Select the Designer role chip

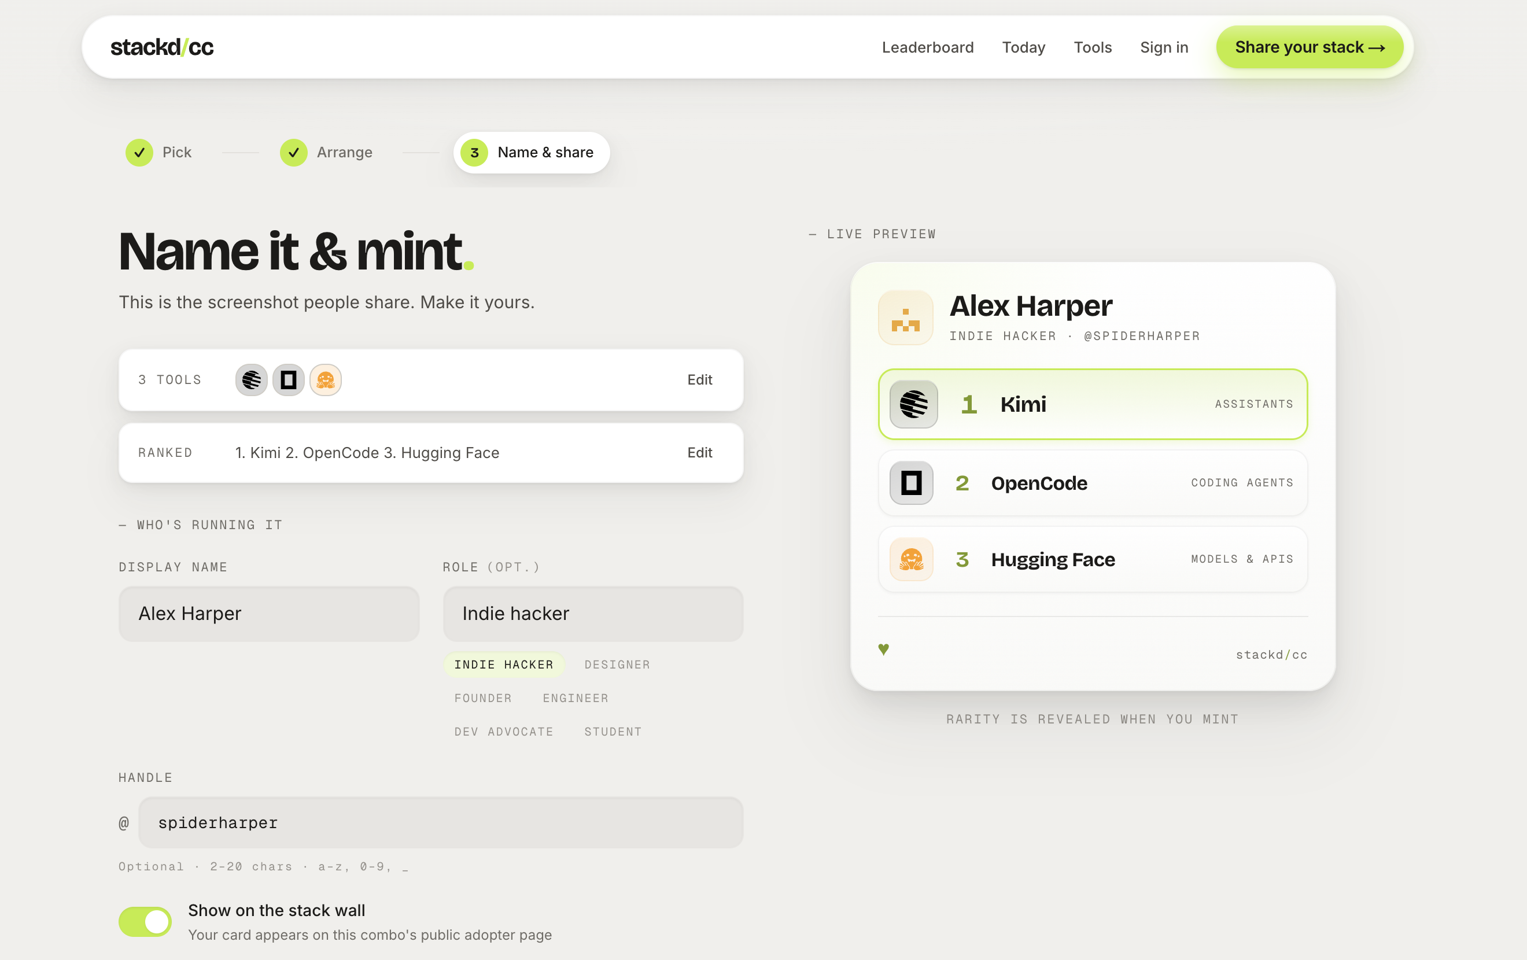617,664
